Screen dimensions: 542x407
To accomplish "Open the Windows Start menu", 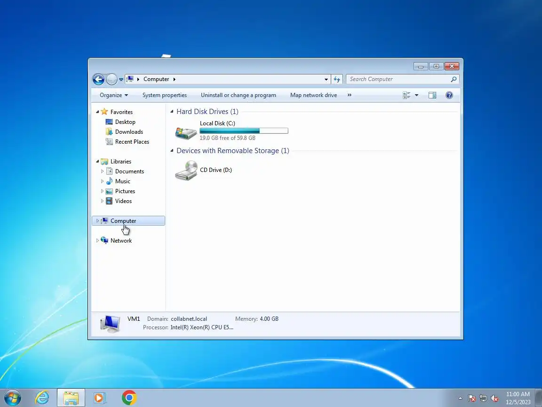I will coord(12,398).
